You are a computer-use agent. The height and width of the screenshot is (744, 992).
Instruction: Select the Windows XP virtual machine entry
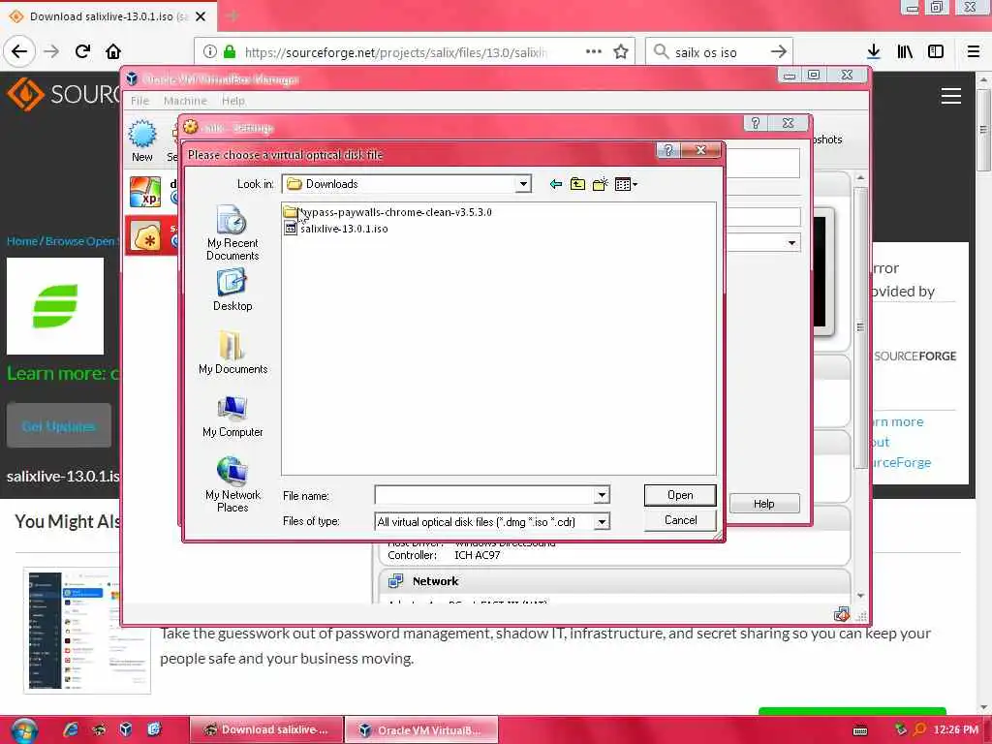[x=152, y=192]
